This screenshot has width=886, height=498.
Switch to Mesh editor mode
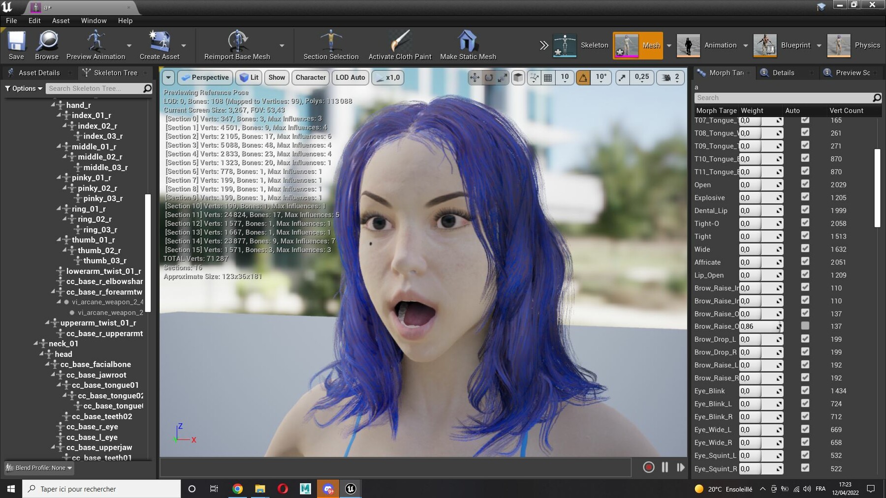(638, 45)
